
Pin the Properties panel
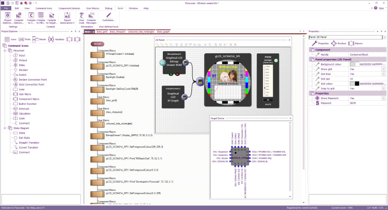point(381,31)
